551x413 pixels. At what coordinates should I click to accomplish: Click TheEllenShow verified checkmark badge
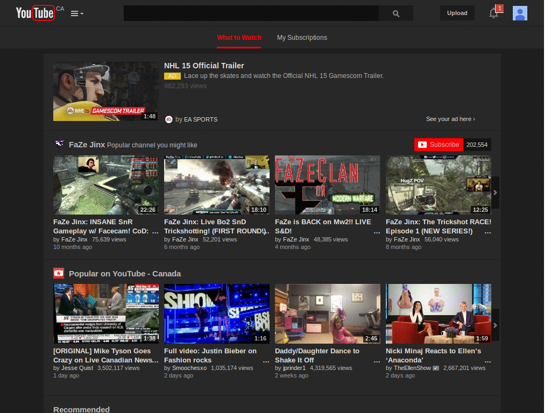tap(436, 368)
